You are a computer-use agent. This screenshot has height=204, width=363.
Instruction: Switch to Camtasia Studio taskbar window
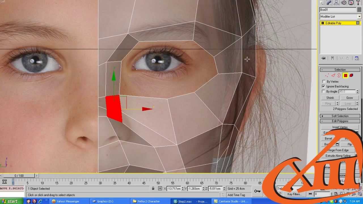(x=231, y=201)
